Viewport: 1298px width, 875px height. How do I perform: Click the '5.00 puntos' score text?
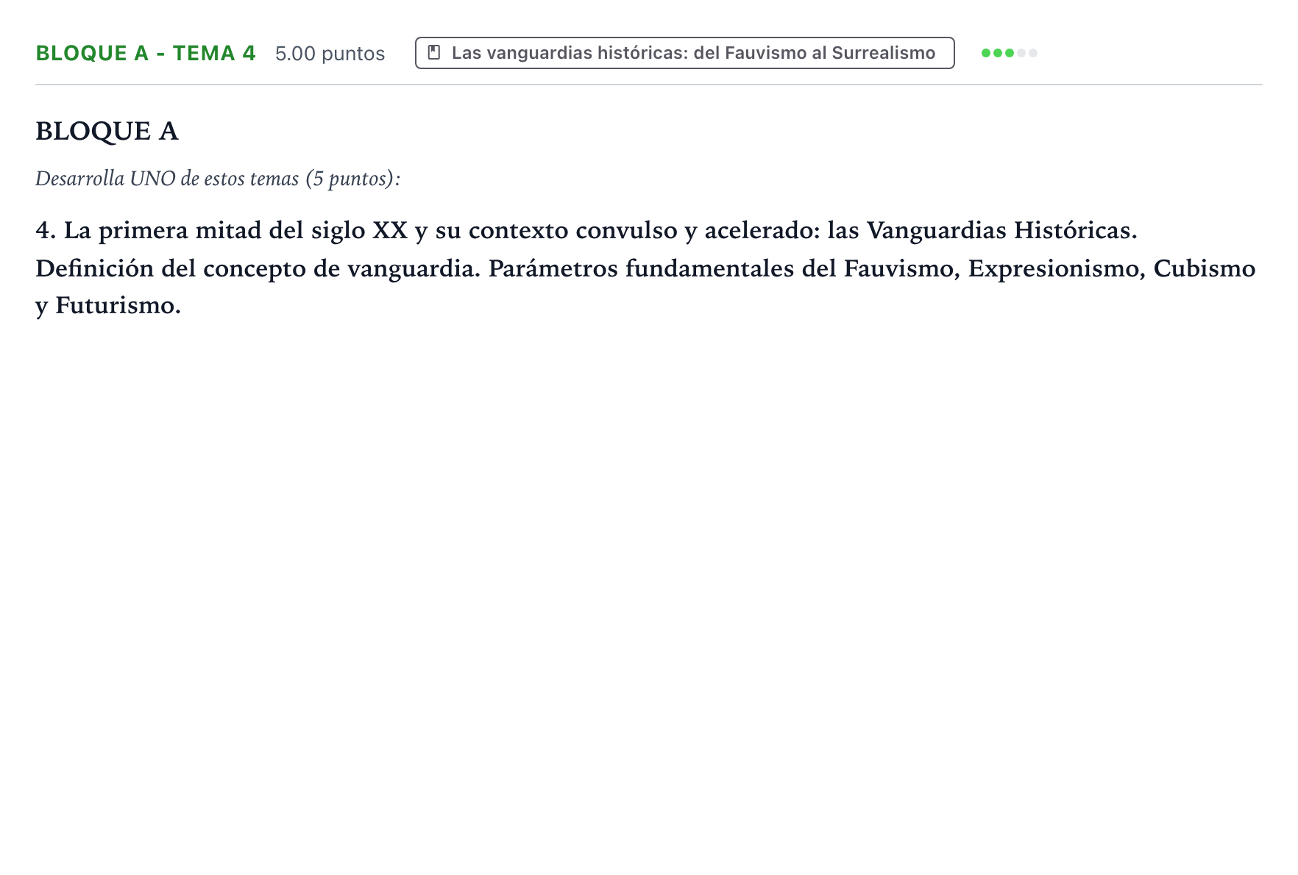330,54
